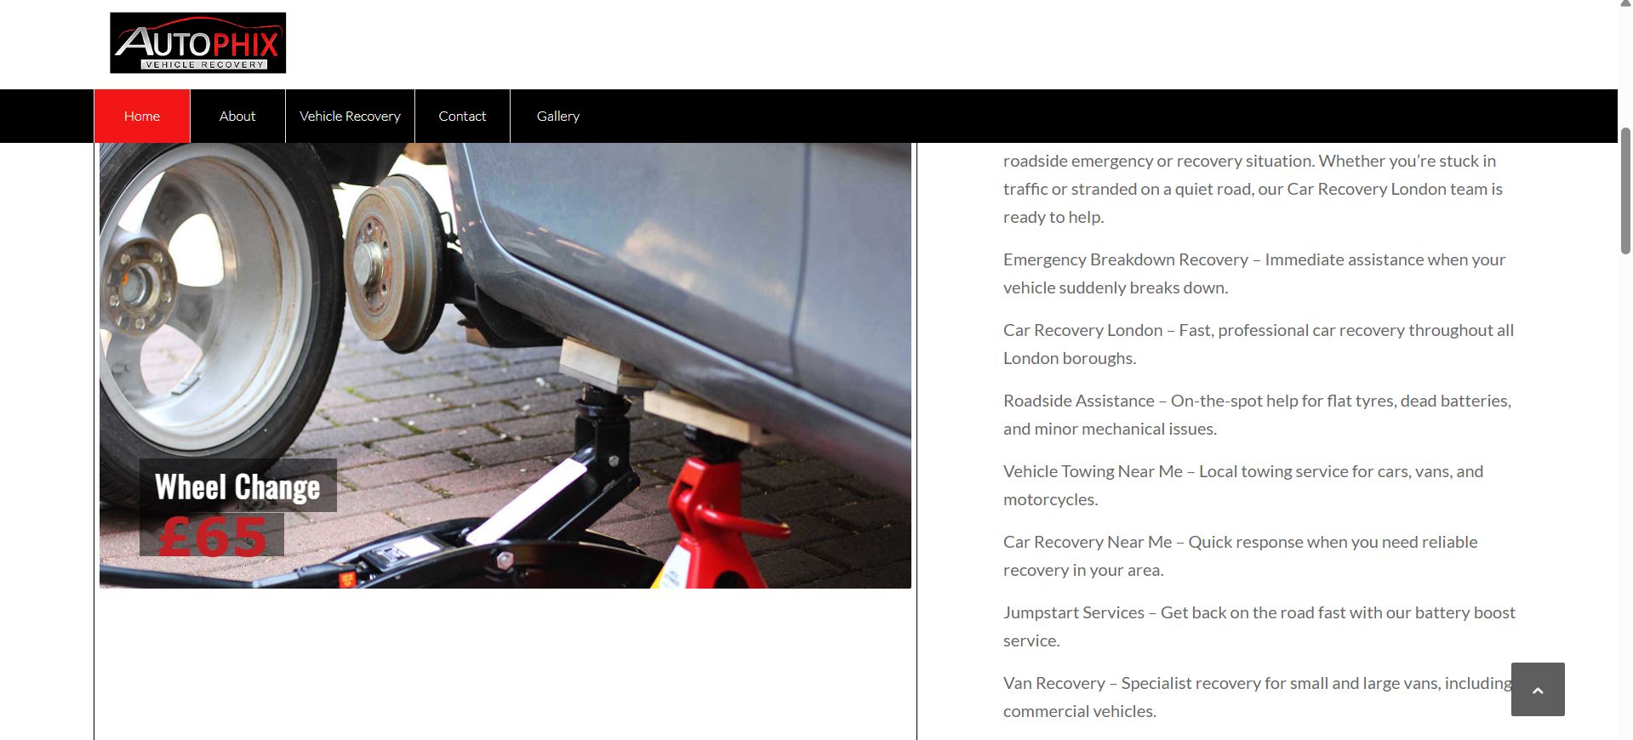Select Contact in the navigation bar
The image size is (1633, 740).
[x=462, y=116]
